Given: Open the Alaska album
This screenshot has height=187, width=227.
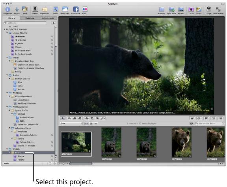Looking at the screenshot, I should (20, 156).
